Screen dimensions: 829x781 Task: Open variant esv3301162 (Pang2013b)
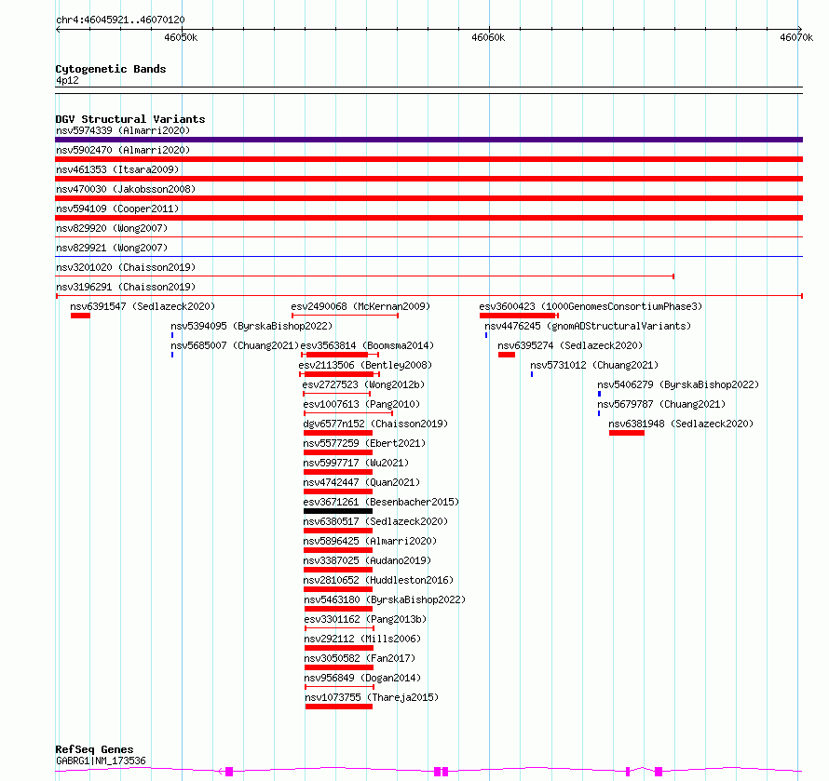click(x=365, y=619)
